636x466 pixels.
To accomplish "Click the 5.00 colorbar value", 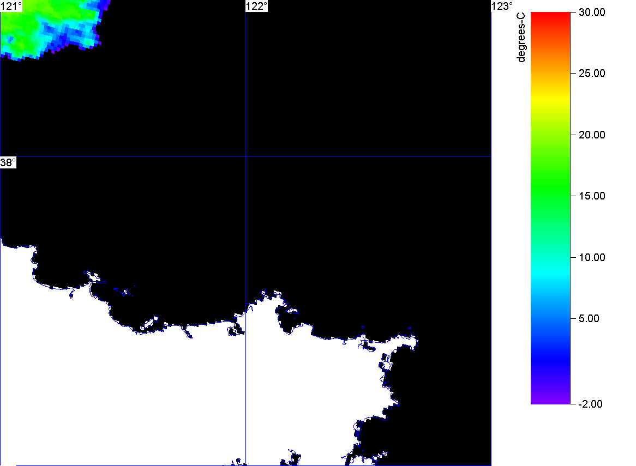I will tap(589, 318).
